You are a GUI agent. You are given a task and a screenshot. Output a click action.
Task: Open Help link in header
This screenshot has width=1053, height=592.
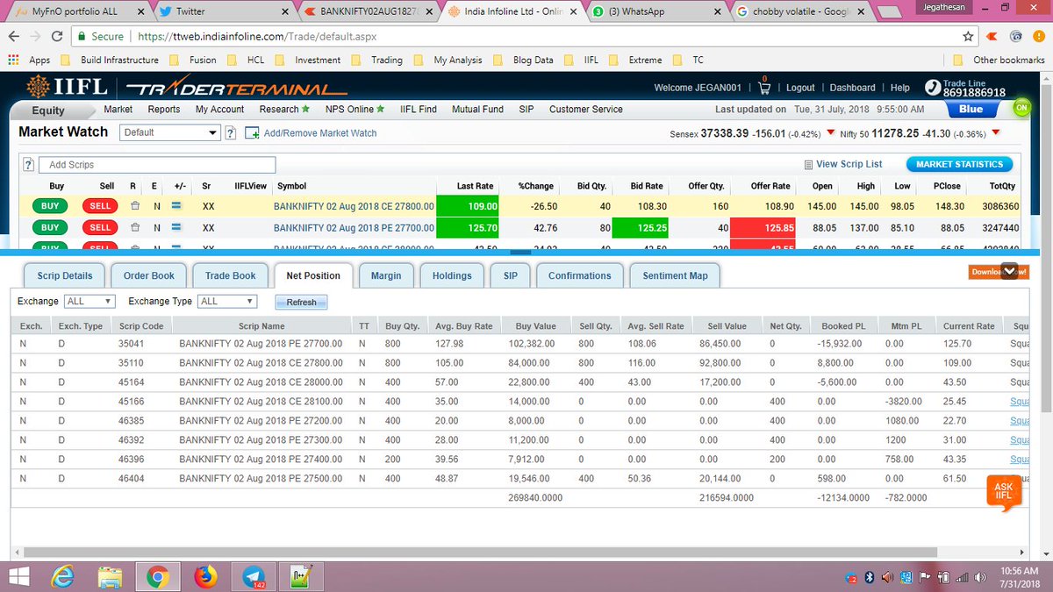point(900,88)
